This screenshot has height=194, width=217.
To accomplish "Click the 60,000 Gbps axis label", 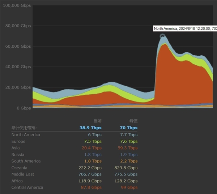I will pos(18,46).
